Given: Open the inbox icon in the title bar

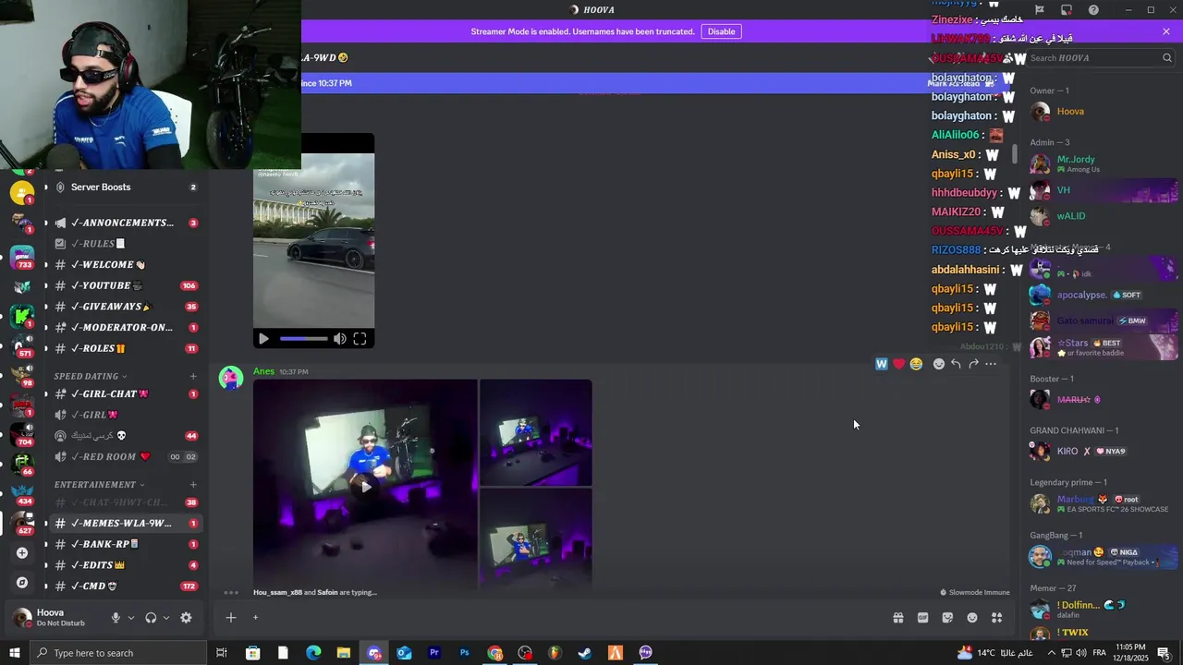Looking at the screenshot, I should (x=1067, y=10).
